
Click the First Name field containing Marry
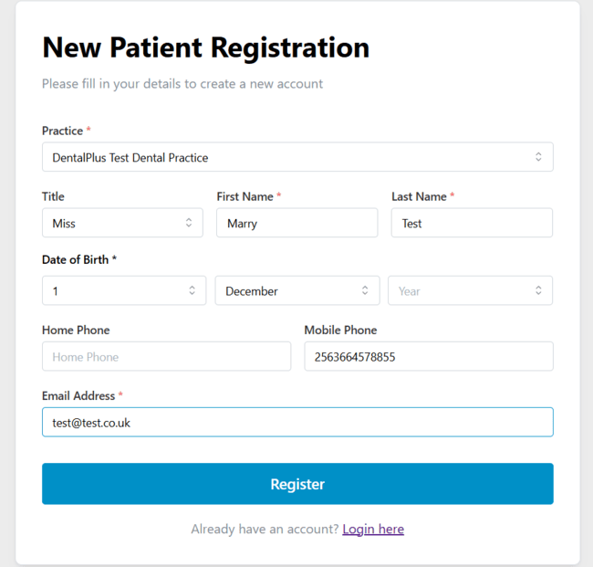pos(296,223)
